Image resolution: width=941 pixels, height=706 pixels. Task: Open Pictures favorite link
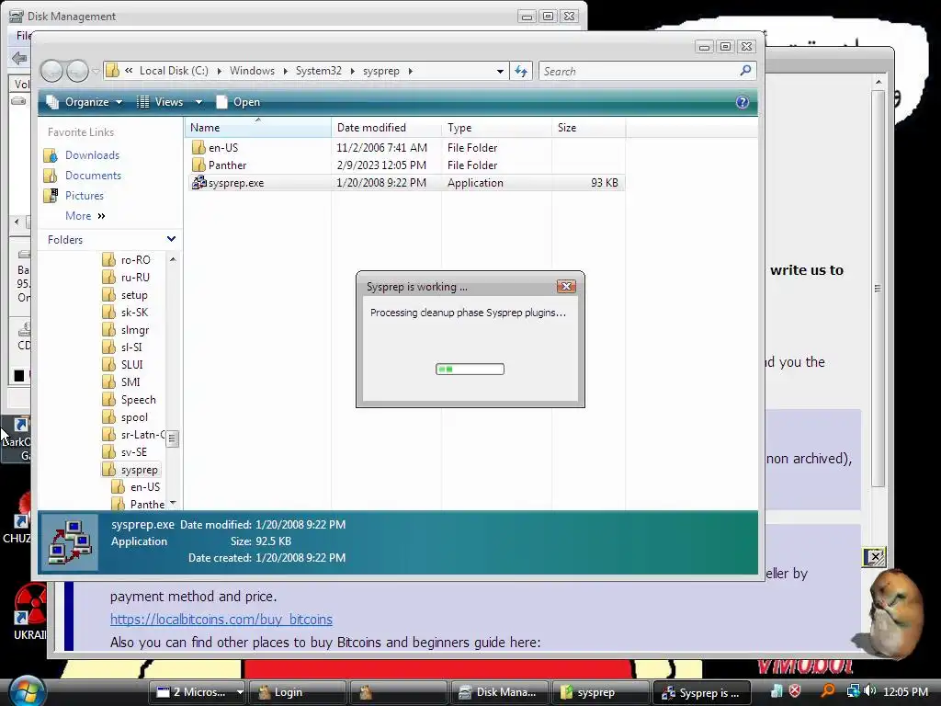coord(84,196)
